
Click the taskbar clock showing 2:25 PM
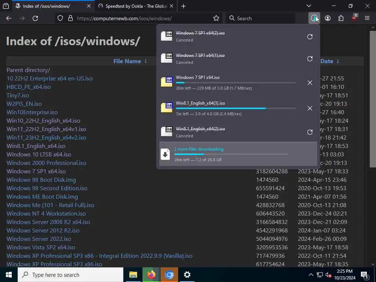click(344, 275)
